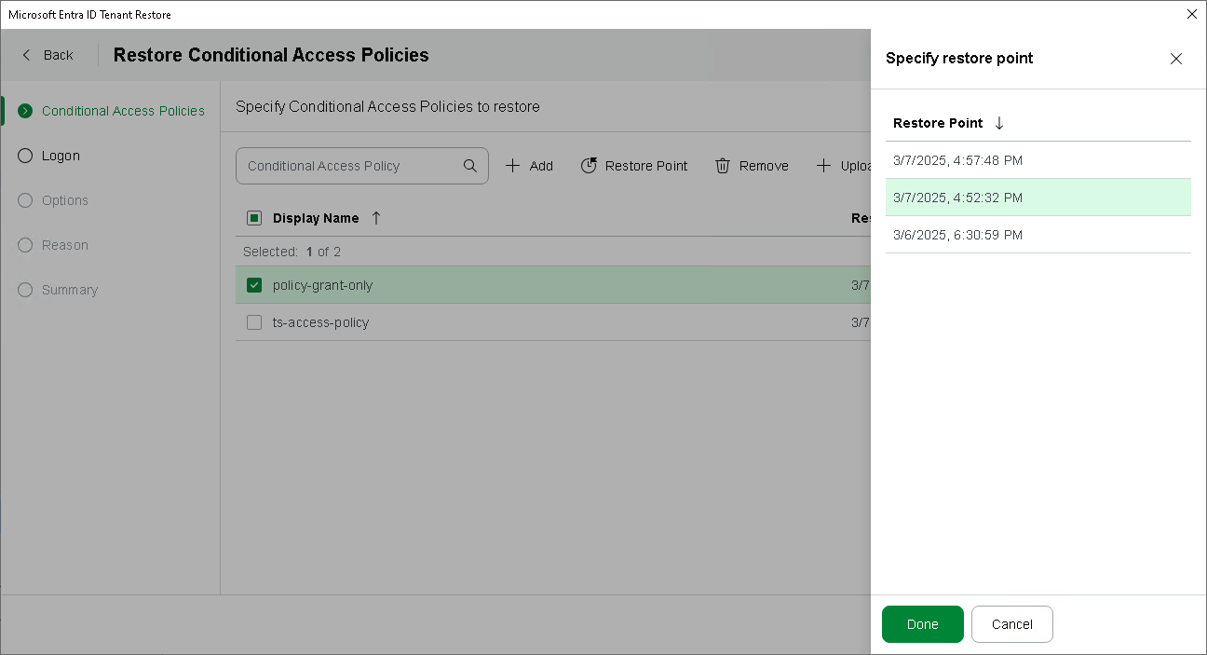Click the Add plus icon

512,166
